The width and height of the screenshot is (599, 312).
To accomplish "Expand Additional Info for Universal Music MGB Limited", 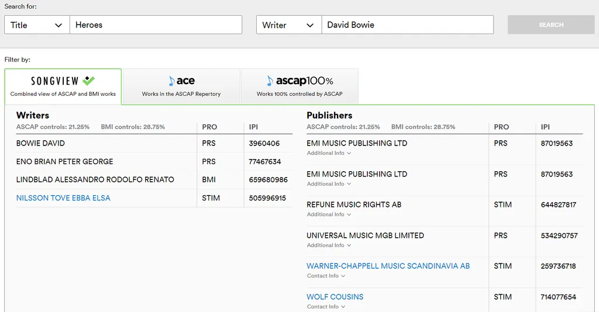I will pos(329,245).
